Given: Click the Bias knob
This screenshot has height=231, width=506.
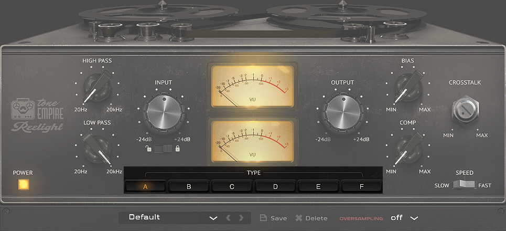Looking at the screenshot, I should tap(408, 87).
